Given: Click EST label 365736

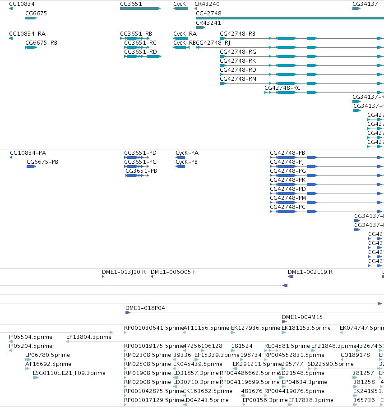Looking at the screenshot, I should click(x=364, y=400).
